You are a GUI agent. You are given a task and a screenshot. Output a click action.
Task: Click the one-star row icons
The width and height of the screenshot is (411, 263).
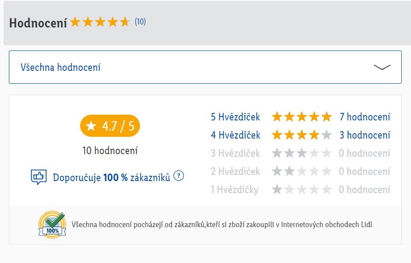coord(302,190)
